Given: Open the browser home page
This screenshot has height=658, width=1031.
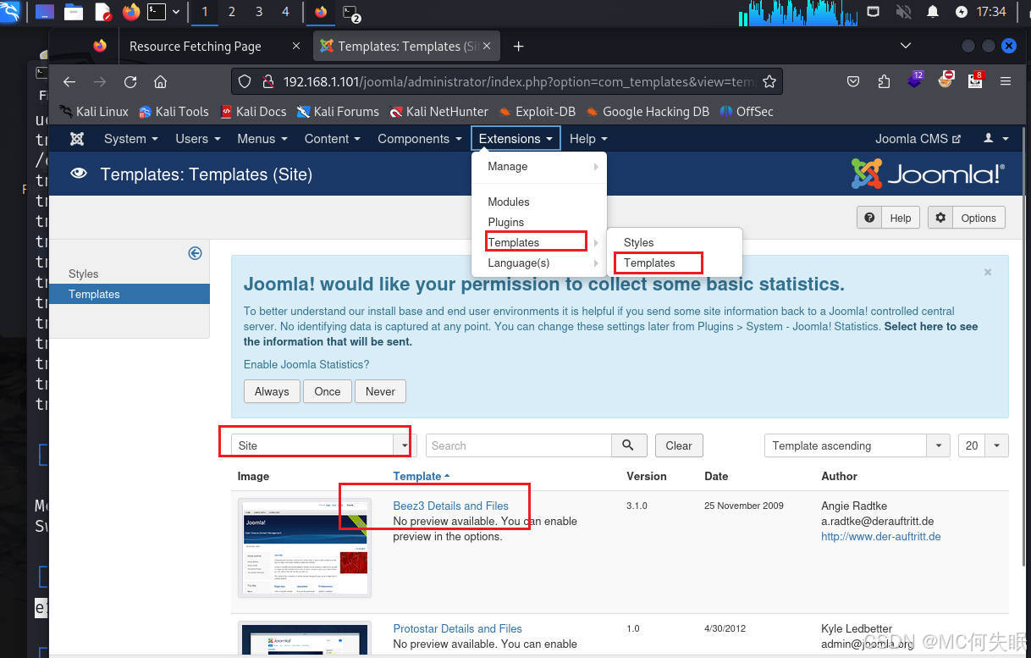Looking at the screenshot, I should point(160,81).
